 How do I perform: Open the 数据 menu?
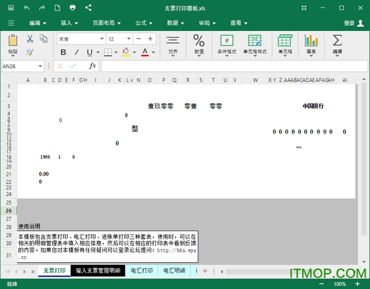pyautogui.click(x=176, y=23)
